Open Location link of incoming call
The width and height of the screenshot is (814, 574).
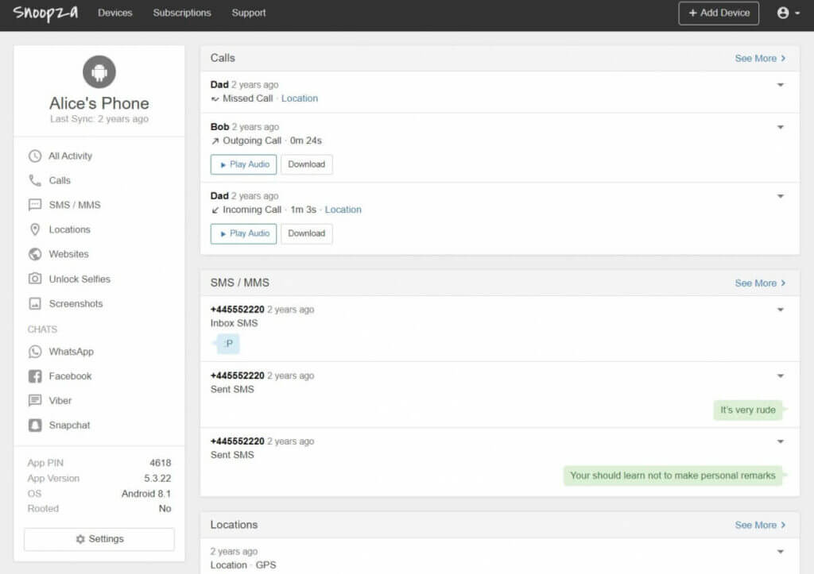343,210
